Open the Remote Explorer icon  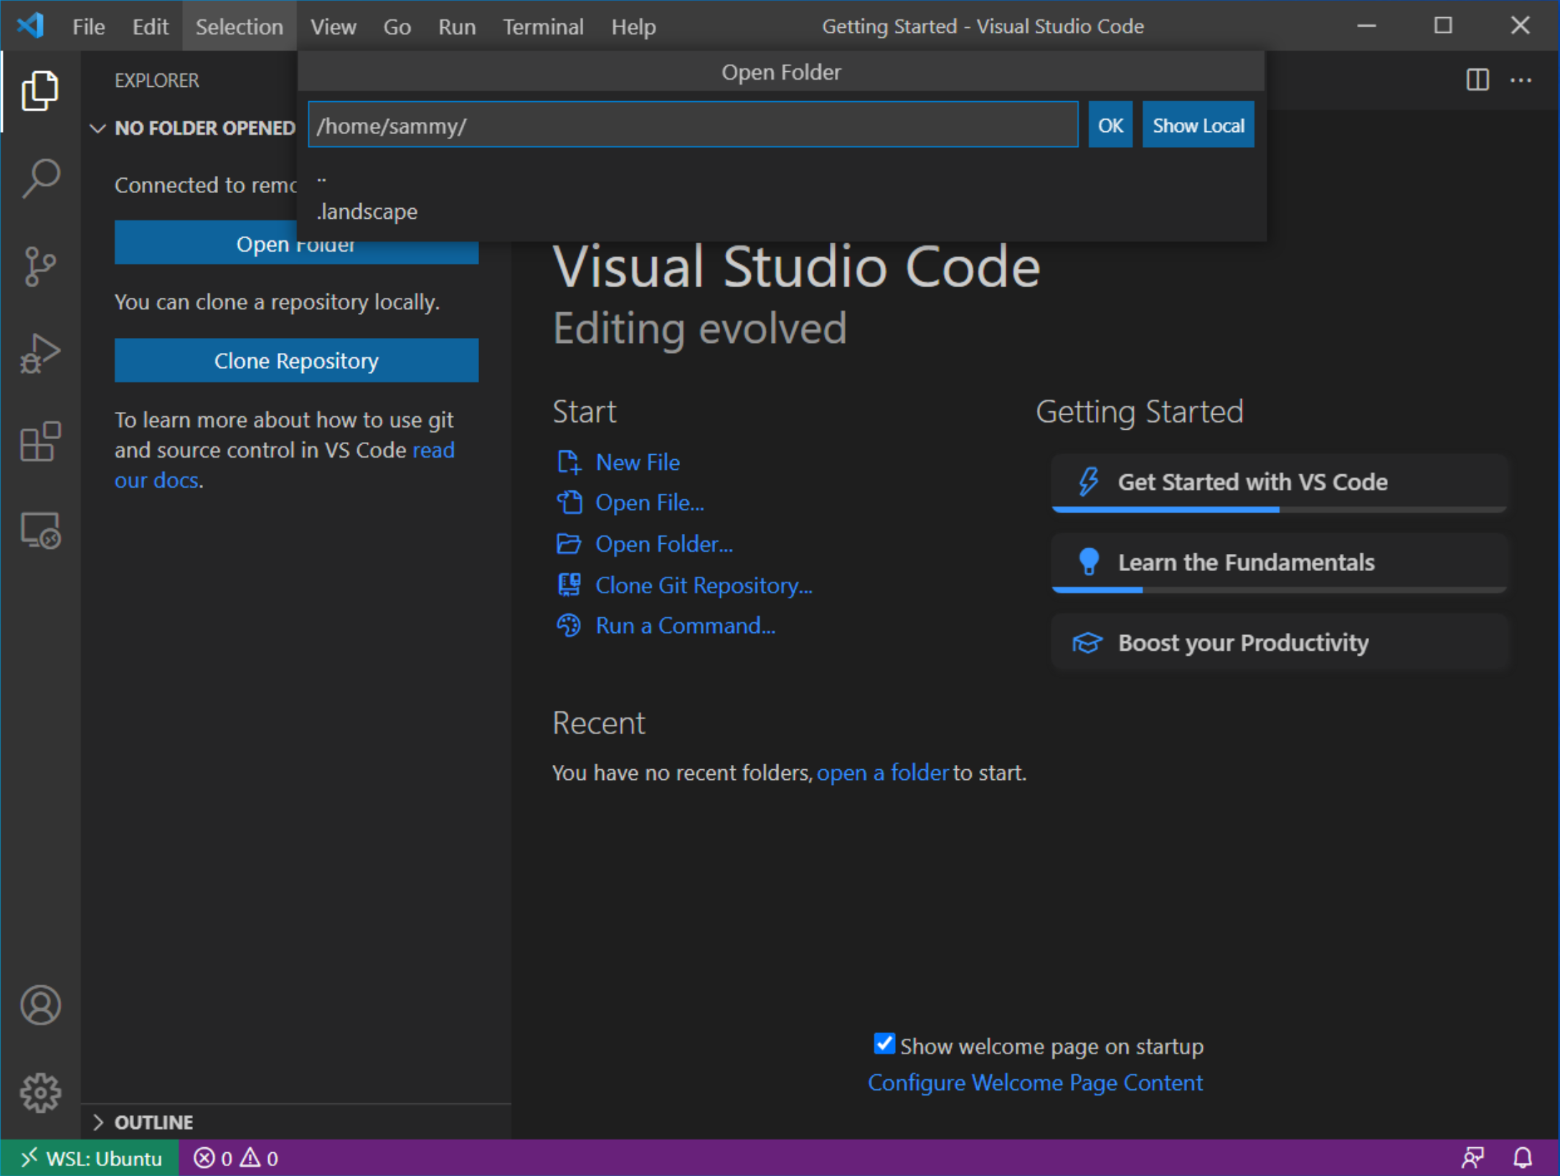(x=39, y=530)
